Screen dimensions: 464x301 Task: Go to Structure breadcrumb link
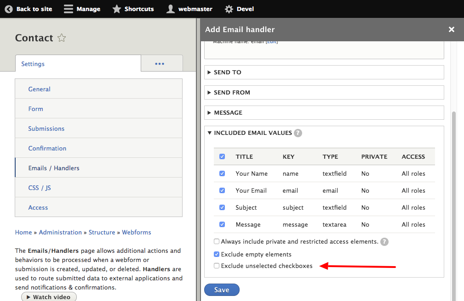click(102, 233)
